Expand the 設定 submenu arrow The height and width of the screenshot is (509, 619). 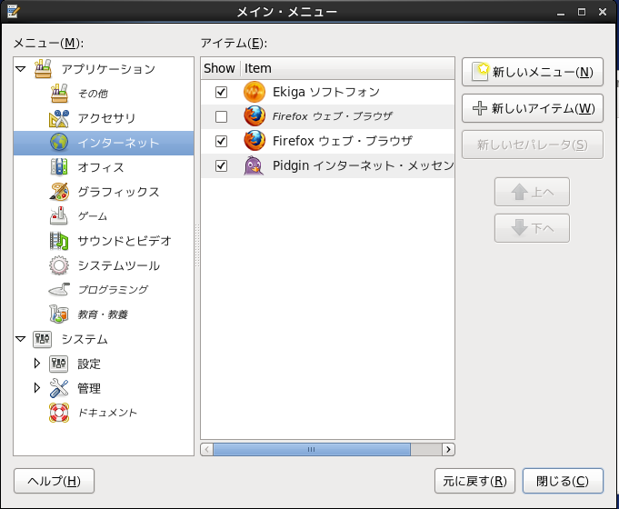point(37,364)
